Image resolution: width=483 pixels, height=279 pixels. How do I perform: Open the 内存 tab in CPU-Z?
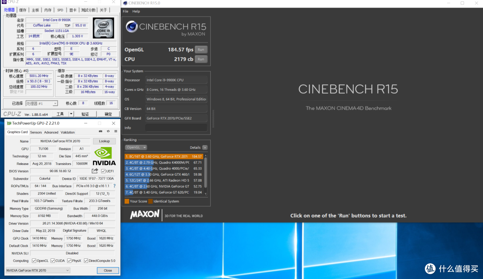[x=48, y=10]
